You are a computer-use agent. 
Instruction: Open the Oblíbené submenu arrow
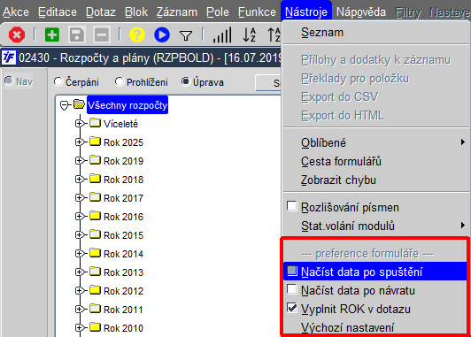pos(463,142)
